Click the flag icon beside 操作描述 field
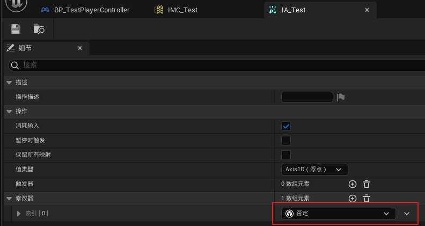This screenshot has height=226, width=425. coord(341,97)
